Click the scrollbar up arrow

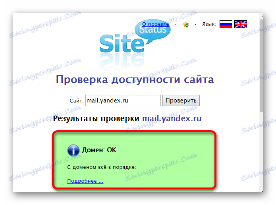point(262,16)
